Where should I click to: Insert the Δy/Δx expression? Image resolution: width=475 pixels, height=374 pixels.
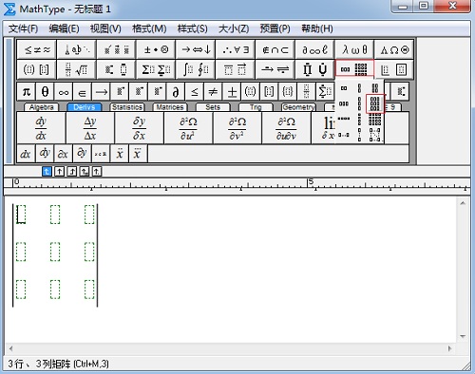tap(90, 128)
